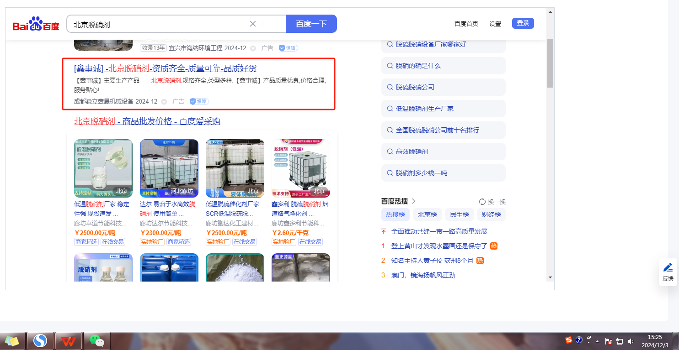Expand the arrow beside 宜兴市海纳环境工程 2024-12

pos(253,48)
